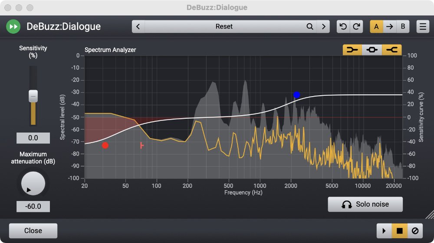Start playback with play button

coord(384,230)
